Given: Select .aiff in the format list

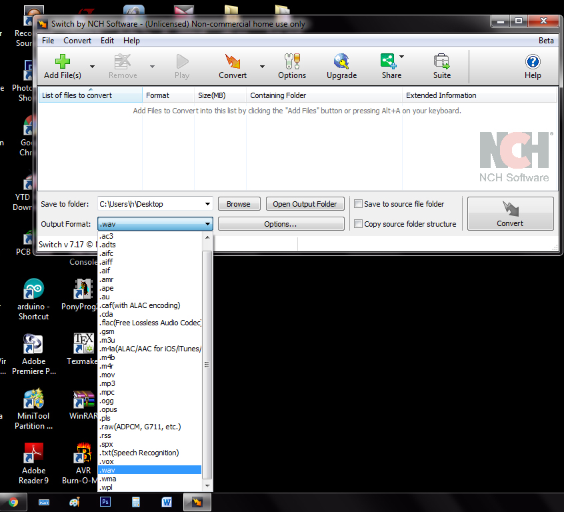Looking at the screenshot, I should pyautogui.click(x=149, y=262).
